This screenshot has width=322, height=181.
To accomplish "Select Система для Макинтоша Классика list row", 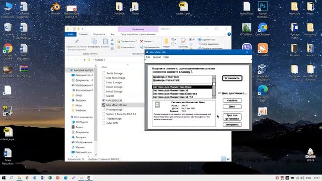I will pyautogui.click(x=182, y=94).
